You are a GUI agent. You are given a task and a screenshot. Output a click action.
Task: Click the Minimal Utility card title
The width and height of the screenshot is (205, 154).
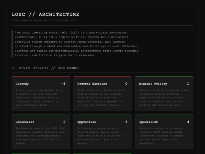(153, 84)
